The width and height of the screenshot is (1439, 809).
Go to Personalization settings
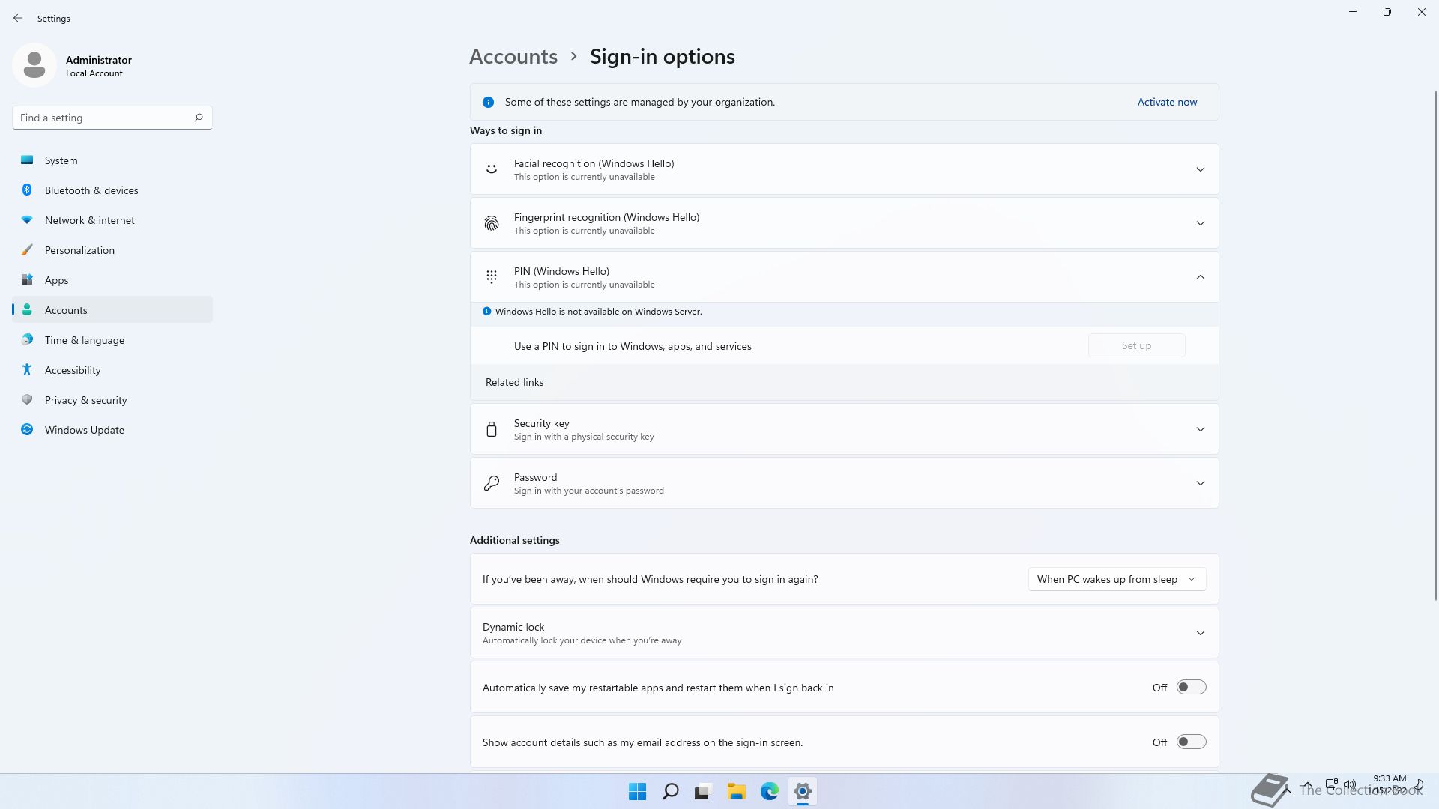tap(112, 249)
